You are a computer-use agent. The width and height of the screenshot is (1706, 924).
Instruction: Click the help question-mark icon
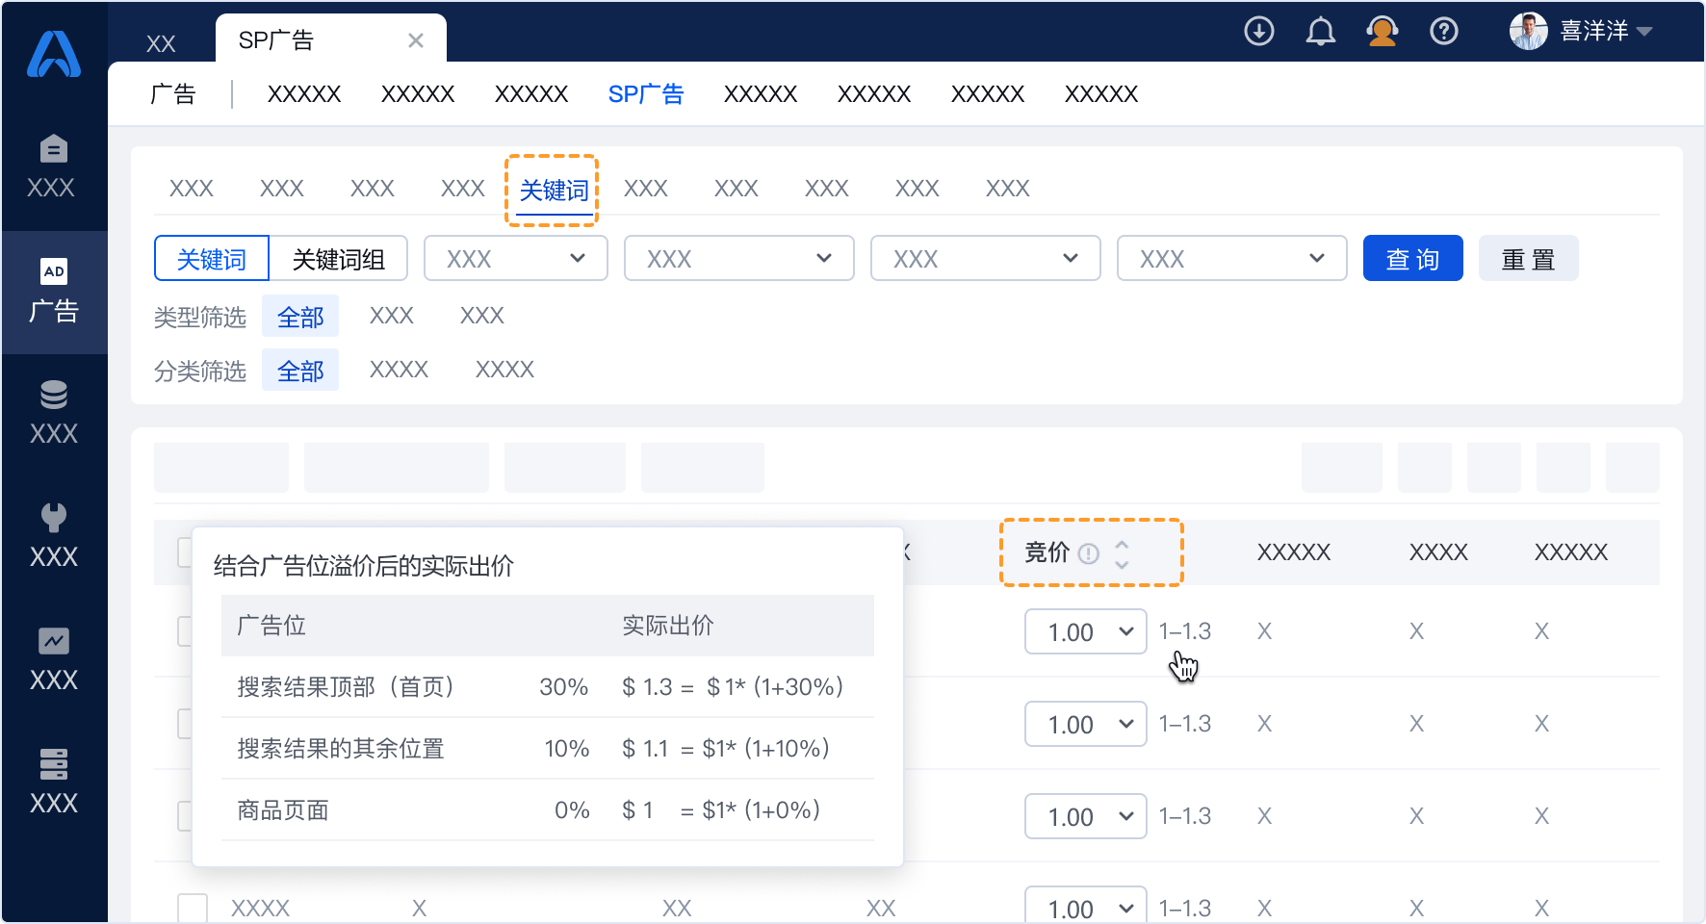click(1444, 31)
